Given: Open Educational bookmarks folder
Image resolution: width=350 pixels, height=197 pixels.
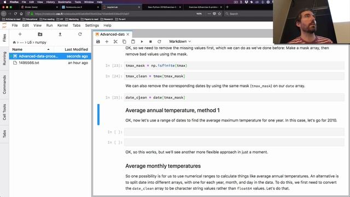Looking at the screenshot, I should tap(30, 19).
